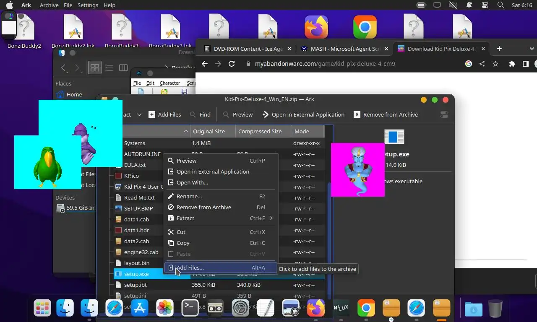Select the Systems folder row in Ark
Viewport: 537px width, 322px height.
click(x=218, y=143)
